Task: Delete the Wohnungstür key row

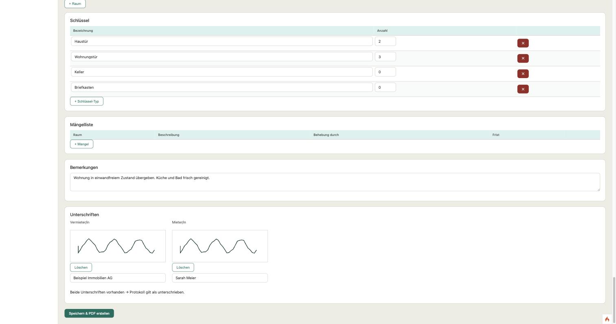Action: (x=523, y=59)
